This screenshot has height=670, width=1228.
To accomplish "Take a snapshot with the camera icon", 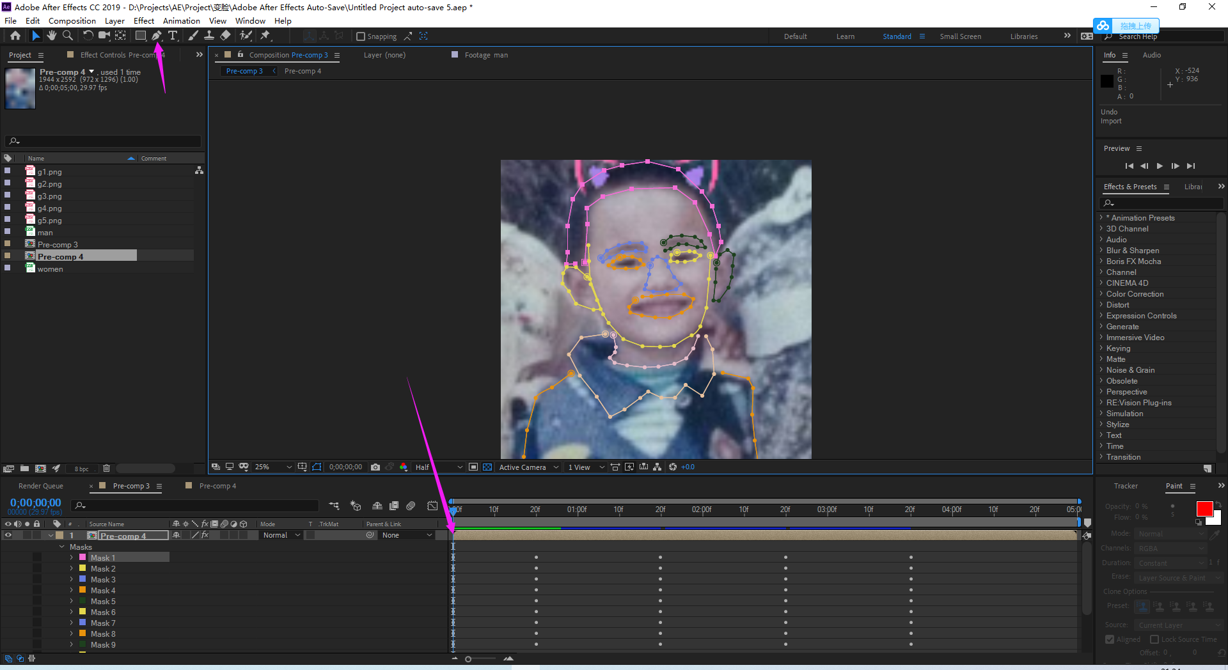I will [375, 467].
